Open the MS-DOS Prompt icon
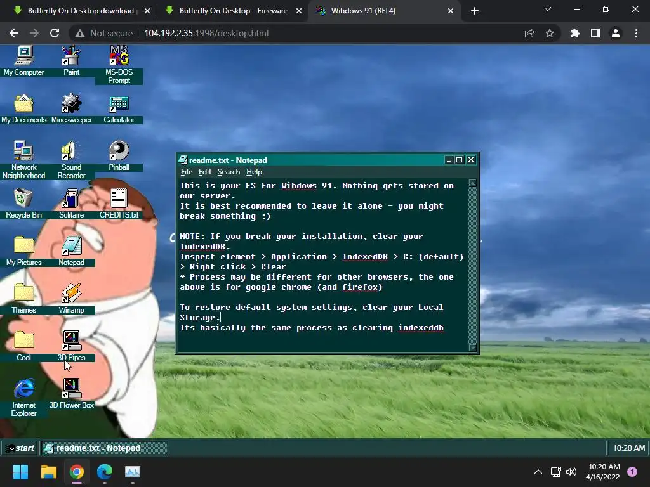The image size is (650, 487). point(119,65)
